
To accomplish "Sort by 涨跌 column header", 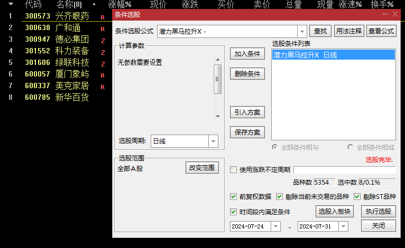I will click(190, 4).
